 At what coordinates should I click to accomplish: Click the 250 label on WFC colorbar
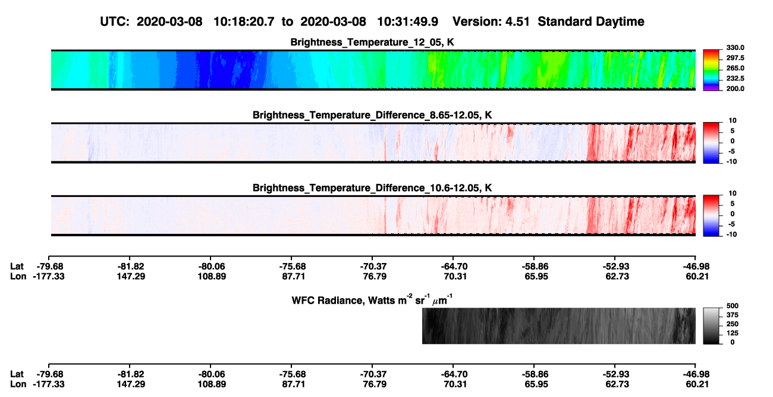[732, 324]
